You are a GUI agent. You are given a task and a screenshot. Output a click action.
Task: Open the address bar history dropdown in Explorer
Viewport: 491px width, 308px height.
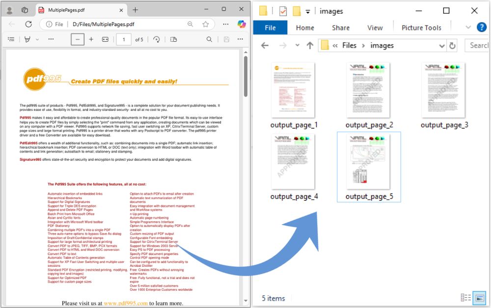(443, 45)
